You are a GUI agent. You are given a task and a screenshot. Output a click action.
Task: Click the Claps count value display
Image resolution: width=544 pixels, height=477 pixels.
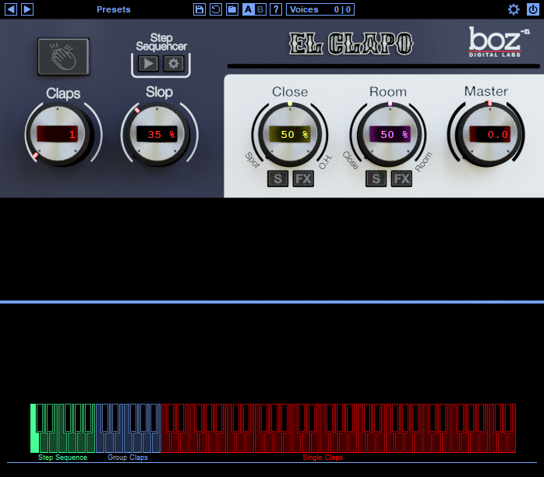pyautogui.click(x=58, y=134)
